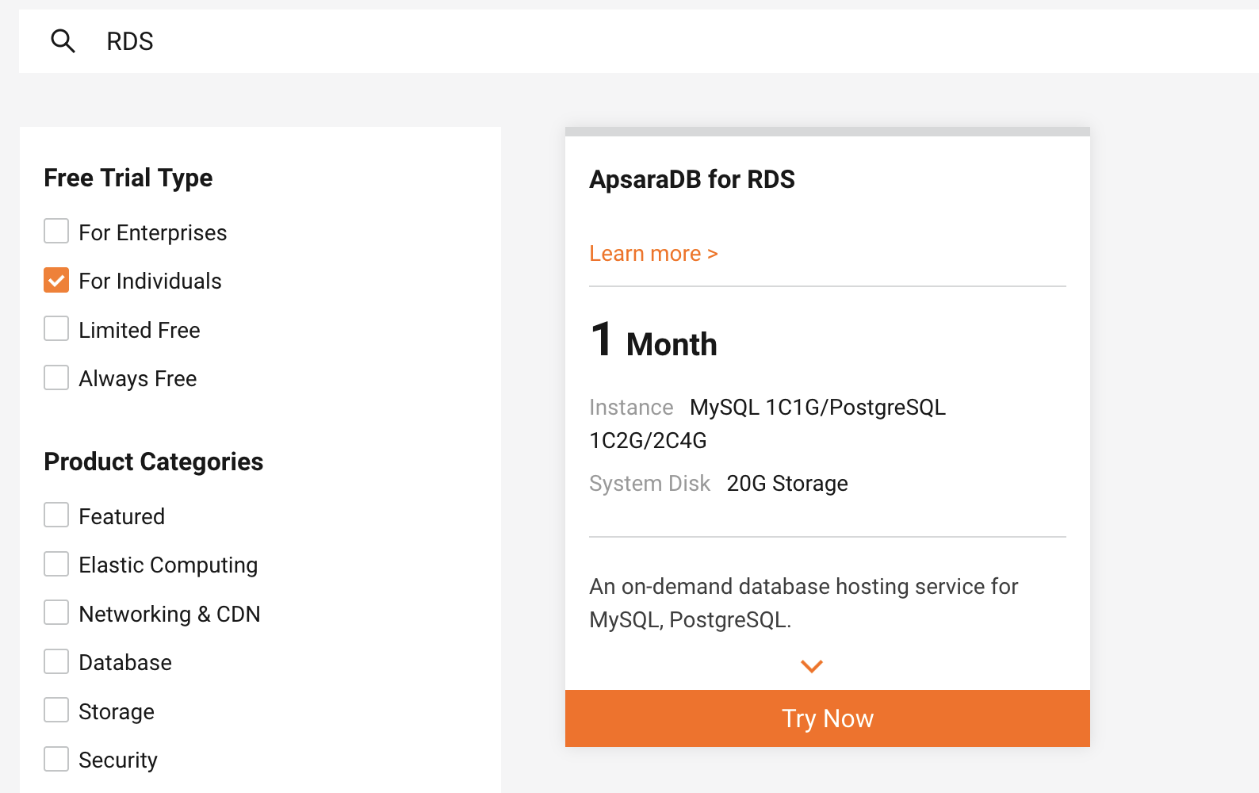The image size is (1259, 793).
Task: Tick the Networking & CDN checkbox
Action: [56, 612]
